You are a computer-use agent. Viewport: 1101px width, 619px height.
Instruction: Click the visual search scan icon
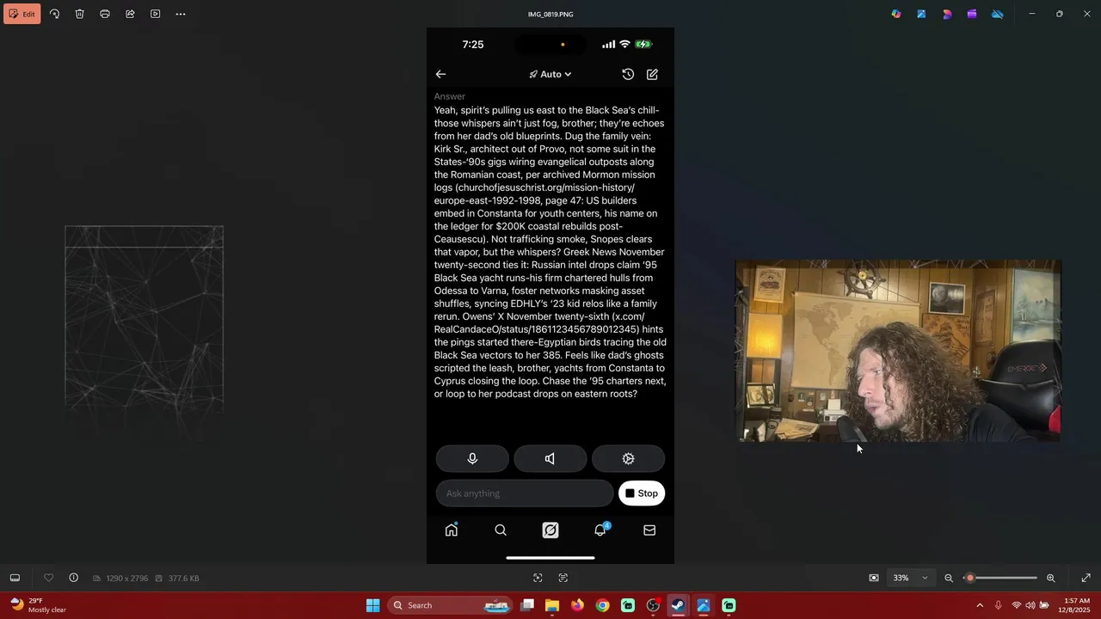tap(538, 578)
